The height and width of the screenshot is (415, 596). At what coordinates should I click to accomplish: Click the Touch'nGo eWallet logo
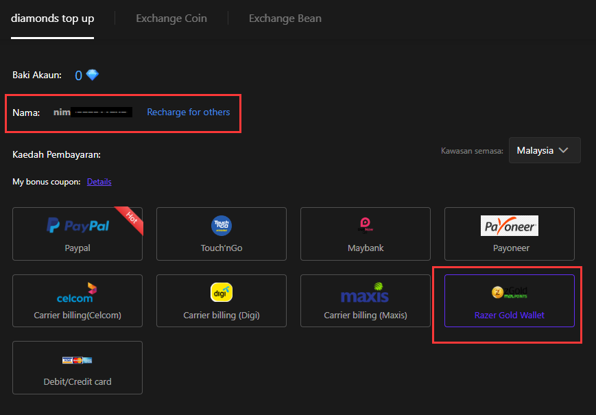point(222,226)
